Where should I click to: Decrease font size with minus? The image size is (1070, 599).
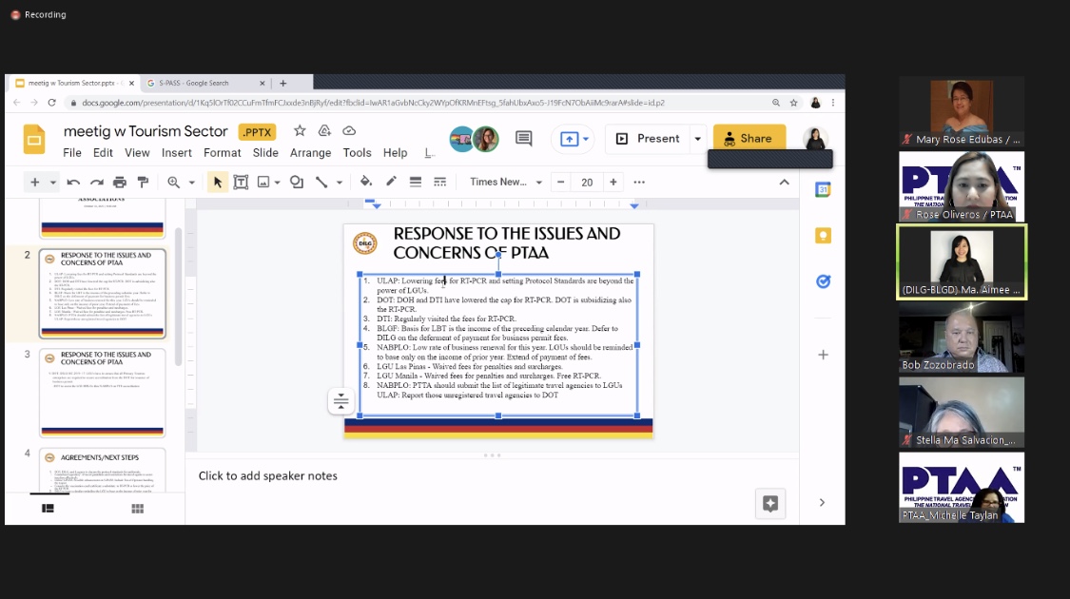click(x=561, y=183)
